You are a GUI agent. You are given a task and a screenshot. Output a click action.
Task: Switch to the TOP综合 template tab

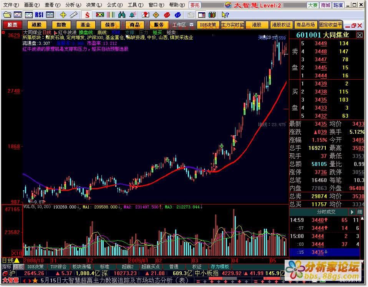58,267
